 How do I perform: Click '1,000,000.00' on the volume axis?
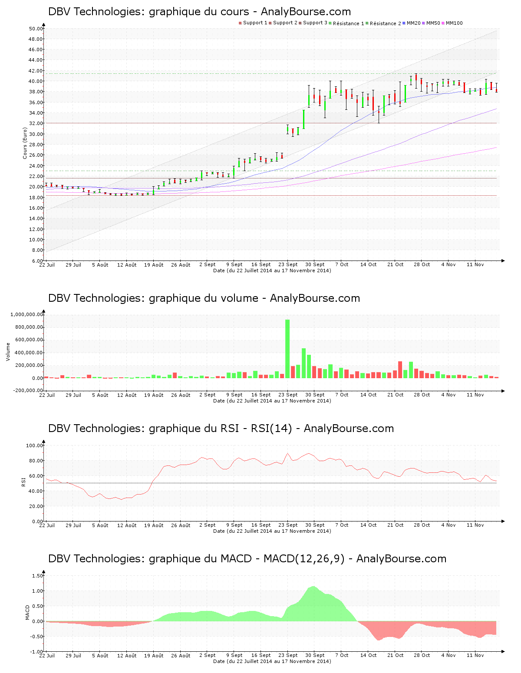coord(26,315)
